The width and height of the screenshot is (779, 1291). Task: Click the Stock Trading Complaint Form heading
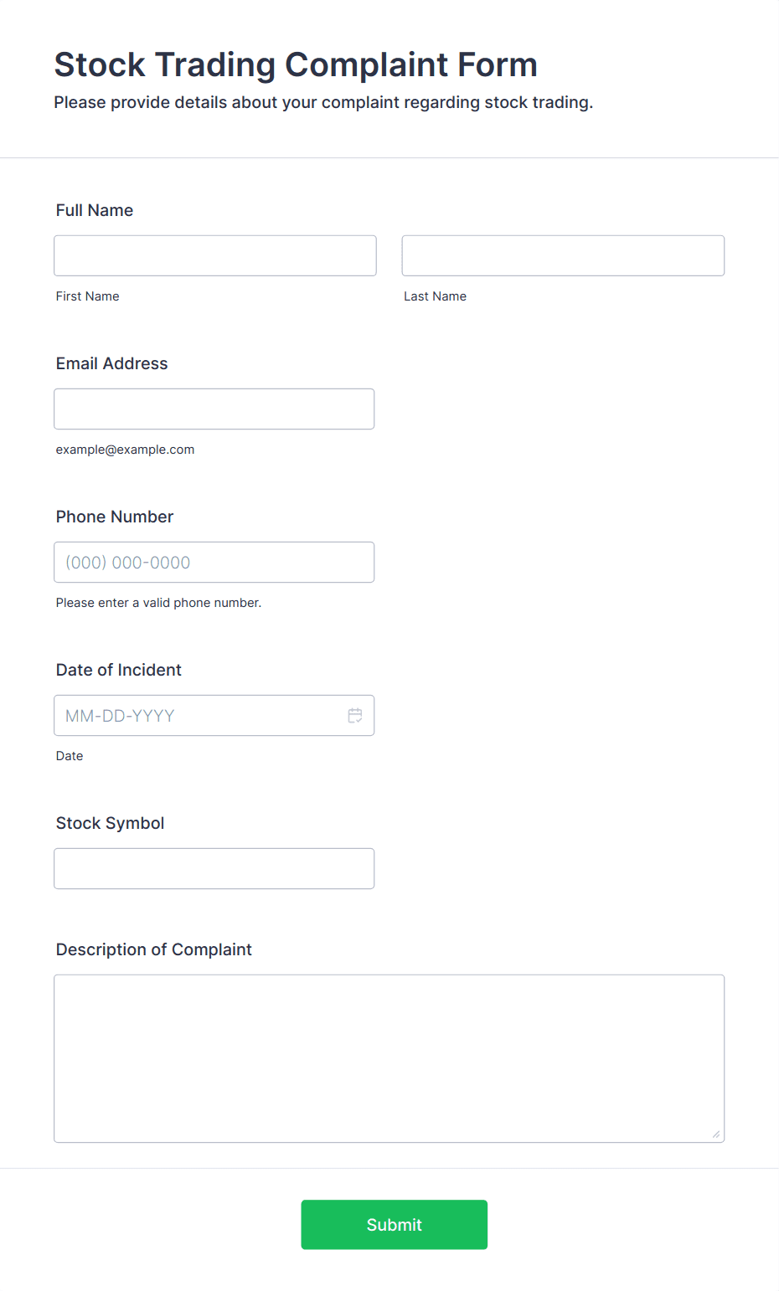(x=296, y=64)
